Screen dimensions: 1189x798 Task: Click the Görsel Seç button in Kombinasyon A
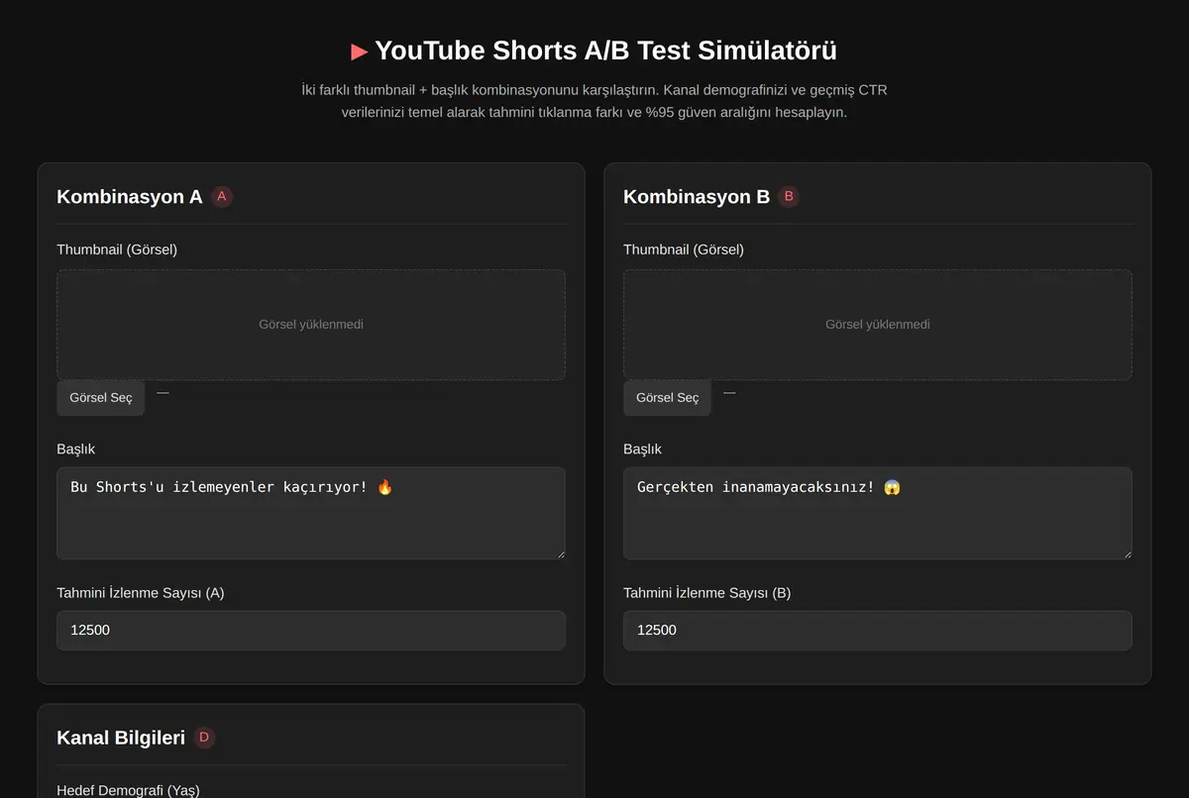click(x=100, y=397)
